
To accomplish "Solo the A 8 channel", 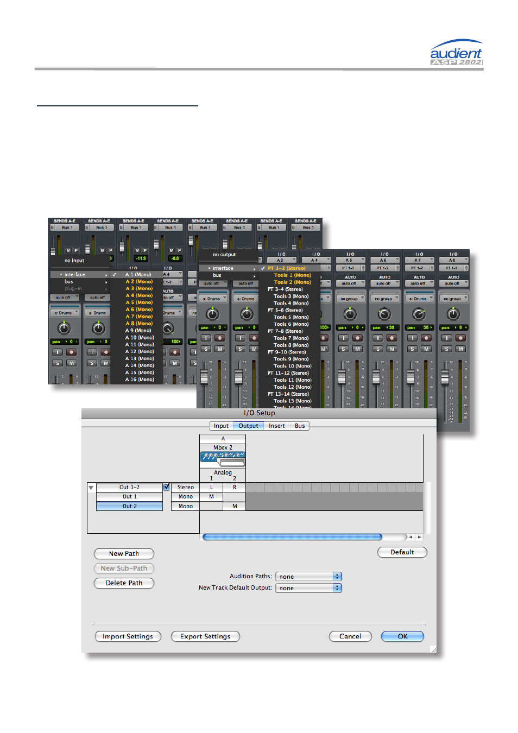I will [x=447, y=349].
